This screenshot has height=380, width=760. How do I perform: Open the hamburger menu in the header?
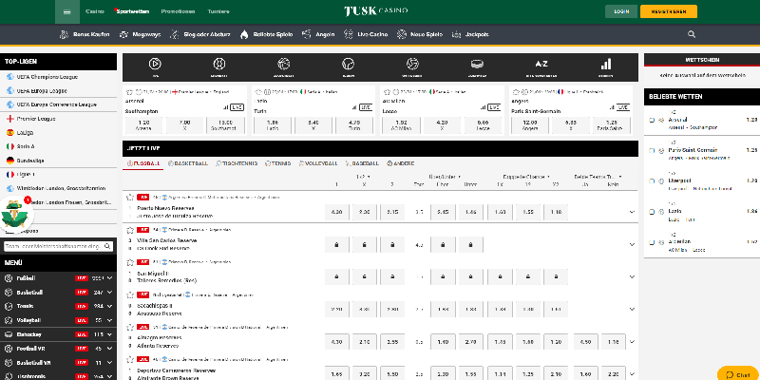(x=66, y=12)
